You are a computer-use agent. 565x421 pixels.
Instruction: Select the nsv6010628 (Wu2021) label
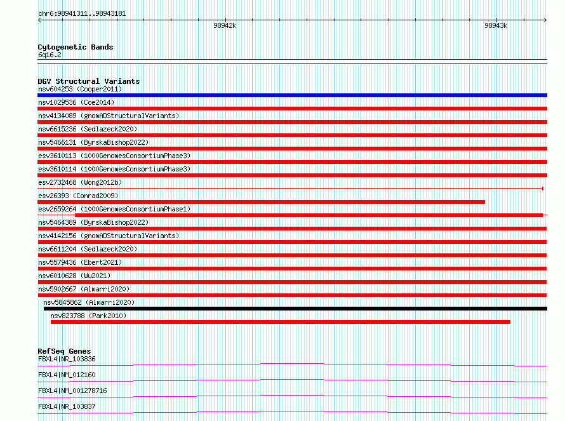[74, 276]
